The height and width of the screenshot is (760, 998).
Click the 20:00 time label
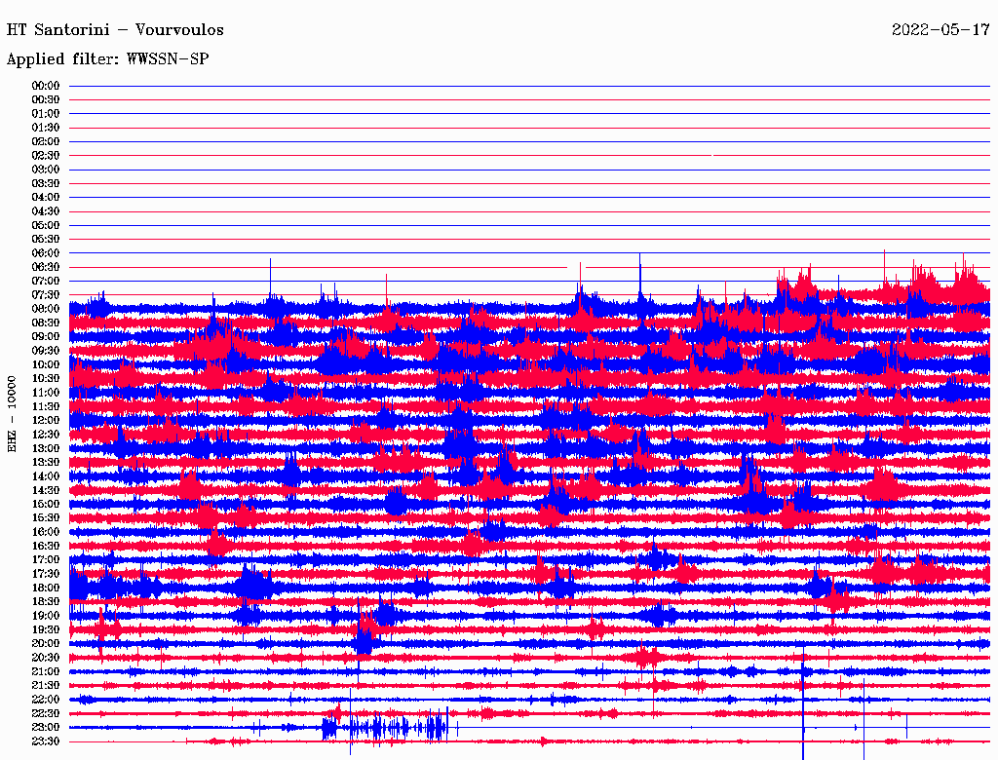[46, 644]
